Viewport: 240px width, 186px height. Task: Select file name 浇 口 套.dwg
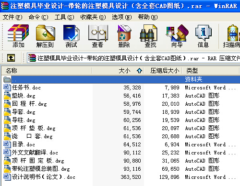[32, 136]
